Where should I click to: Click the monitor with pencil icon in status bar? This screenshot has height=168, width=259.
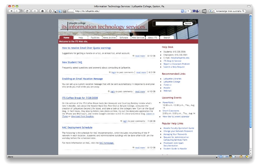coord(230,157)
